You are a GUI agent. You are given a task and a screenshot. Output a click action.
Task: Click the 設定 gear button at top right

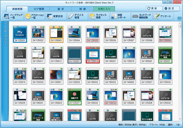[171, 8]
